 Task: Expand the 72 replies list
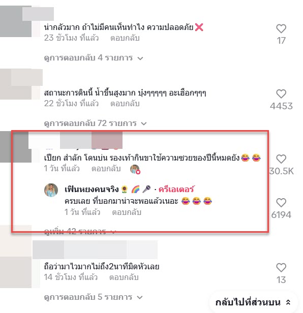pyautogui.click(x=95, y=123)
